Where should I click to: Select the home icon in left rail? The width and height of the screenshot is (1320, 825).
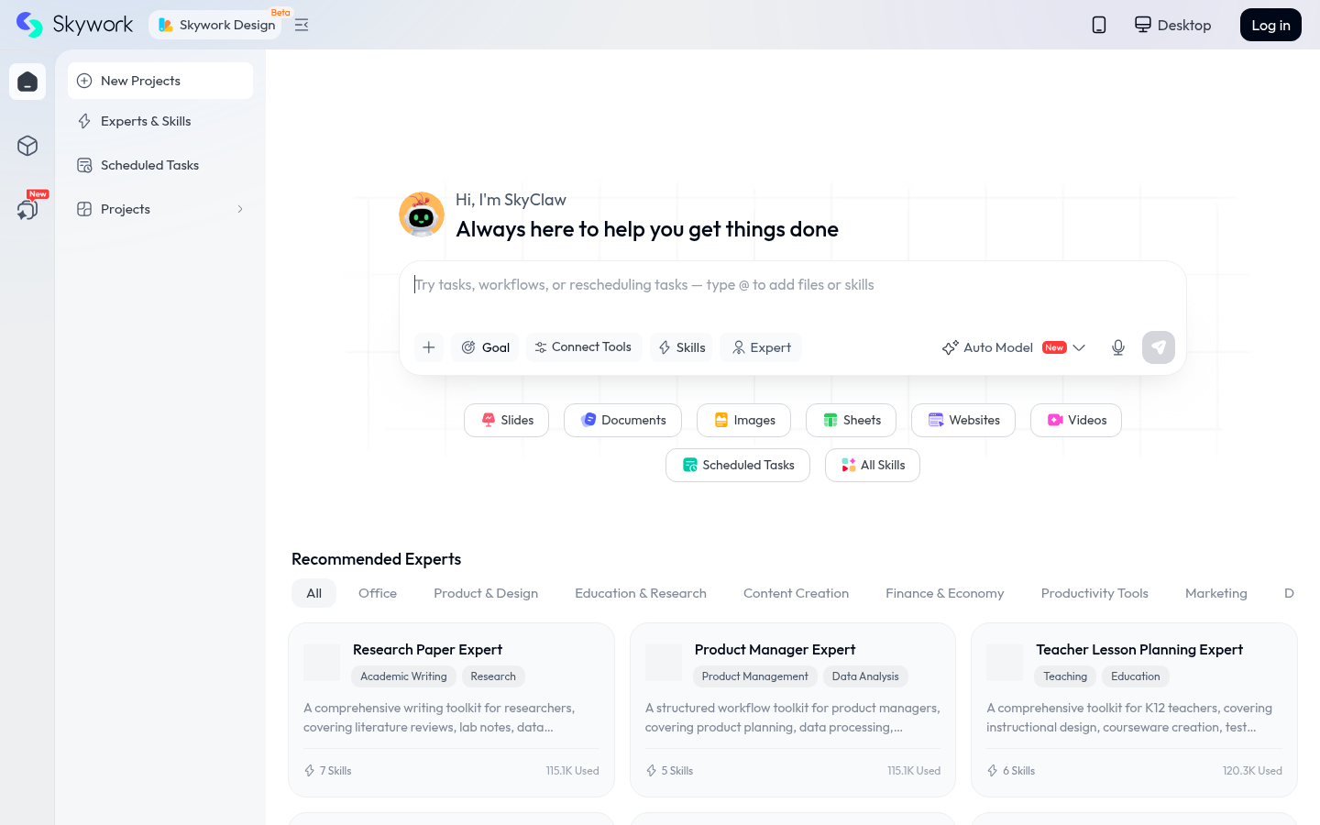[x=27, y=82]
